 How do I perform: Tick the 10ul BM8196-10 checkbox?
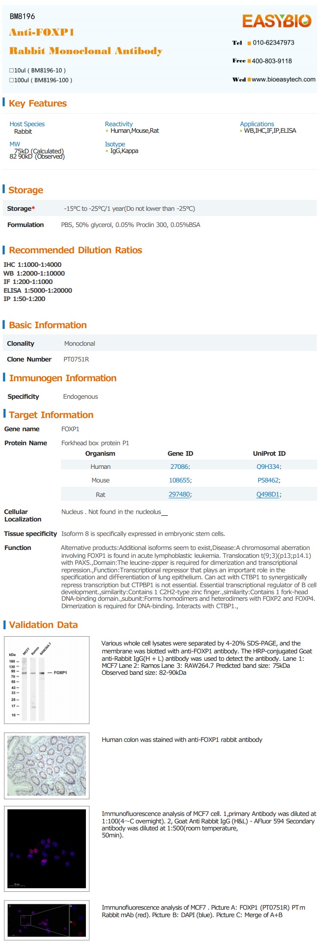click(11, 70)
